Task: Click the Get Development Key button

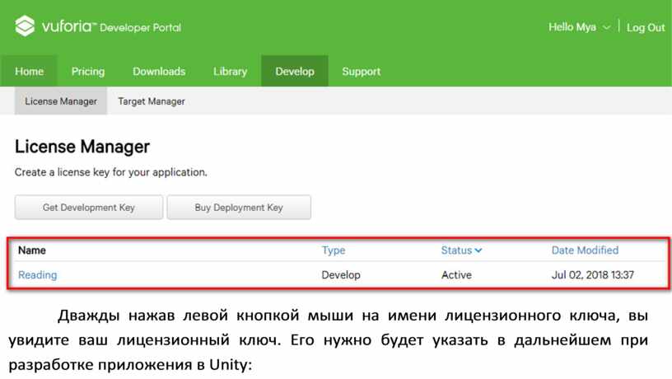Action: tap(89, 208)
